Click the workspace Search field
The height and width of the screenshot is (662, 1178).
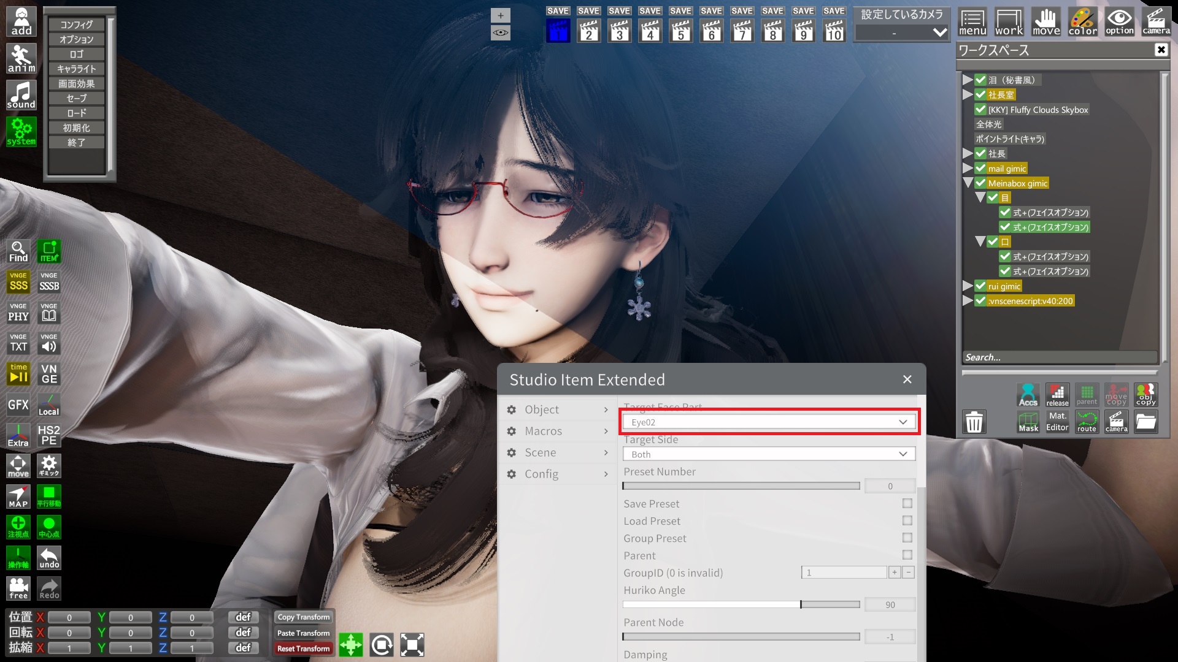point(1060,357)
